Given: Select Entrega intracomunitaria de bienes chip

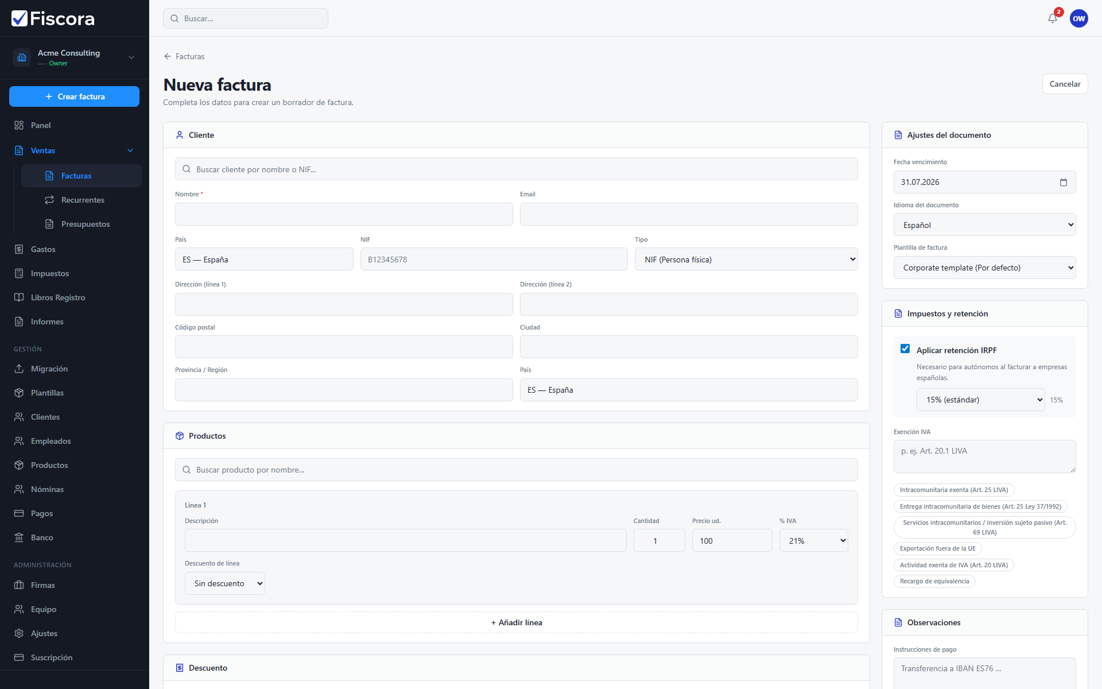Looking at the screenshot, I should pyautogui.click(x=980, y=506).
